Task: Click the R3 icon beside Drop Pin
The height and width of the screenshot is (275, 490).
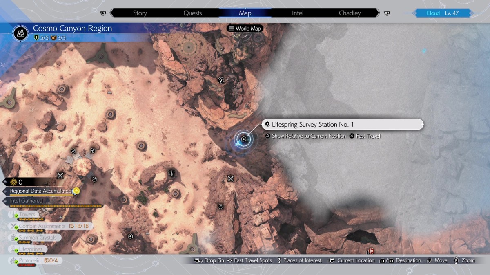Action: (198, 260)
